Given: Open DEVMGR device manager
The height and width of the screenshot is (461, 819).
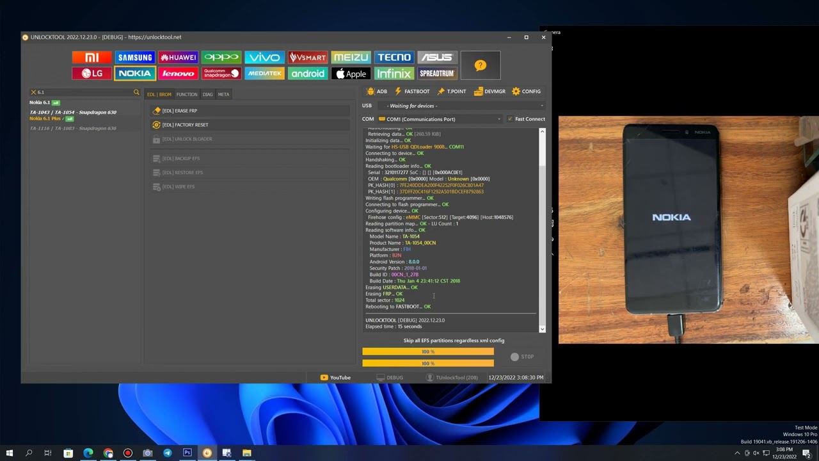Looking at the screenshot, I should pos(489,92).
